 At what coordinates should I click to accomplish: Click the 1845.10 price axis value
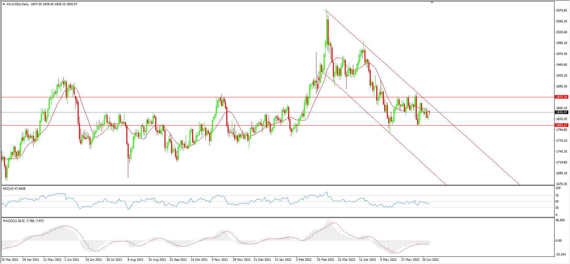tap(561, 108)
